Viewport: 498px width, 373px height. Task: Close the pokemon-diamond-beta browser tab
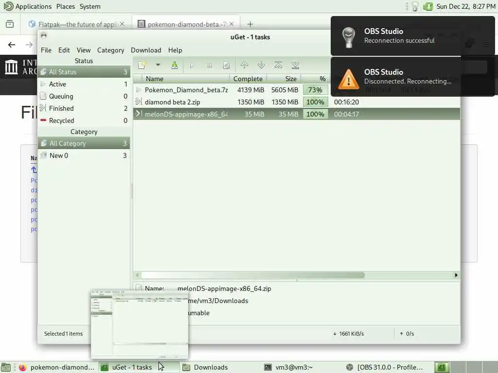coord(231,24)
